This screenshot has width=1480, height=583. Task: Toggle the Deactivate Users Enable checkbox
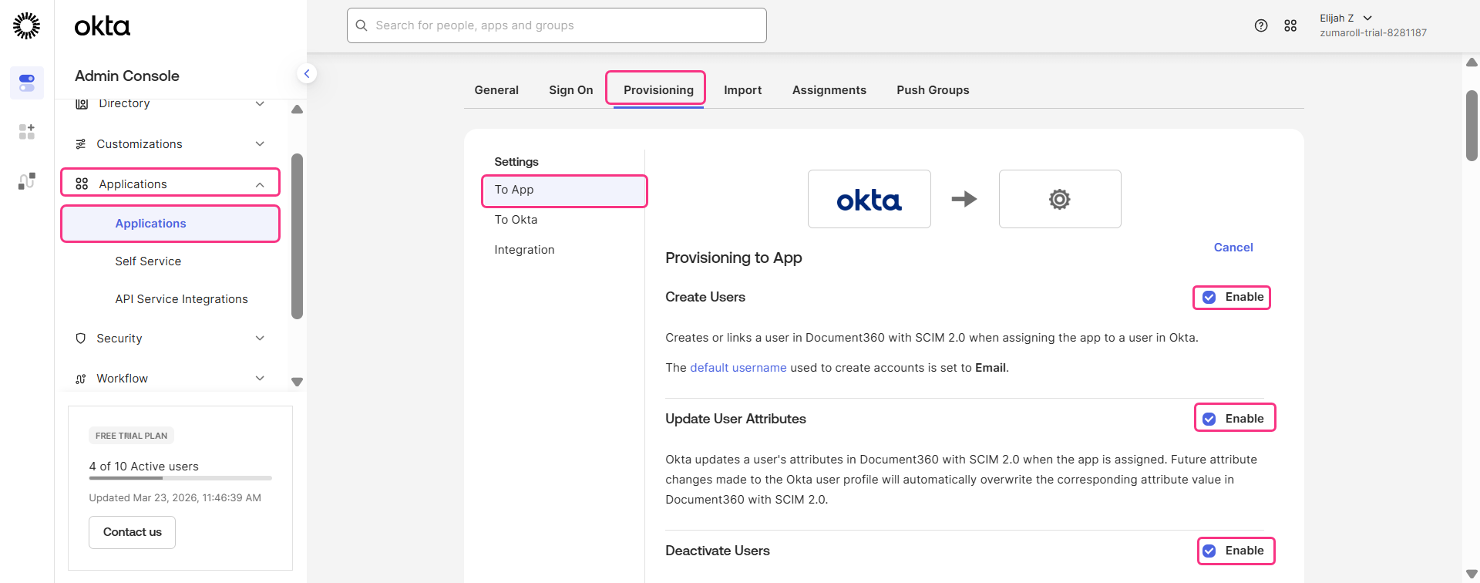1209,551
